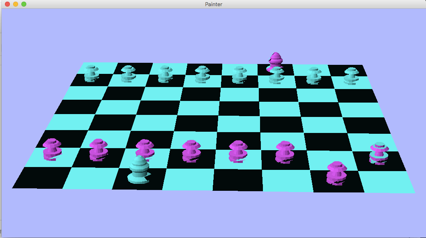
Task: Select the advanced magenta pawn nearest the front right
Action: point(337,174)
